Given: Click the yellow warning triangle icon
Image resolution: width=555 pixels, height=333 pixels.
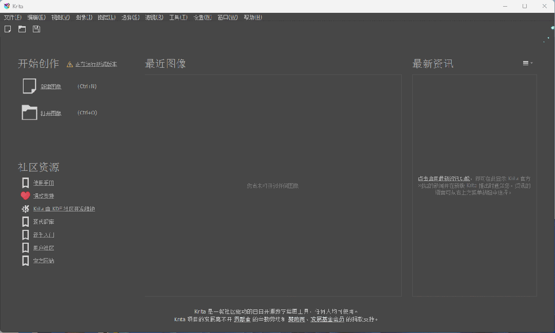Looking at the screenshot, I should pyautogui.click(x=70, y=64).
